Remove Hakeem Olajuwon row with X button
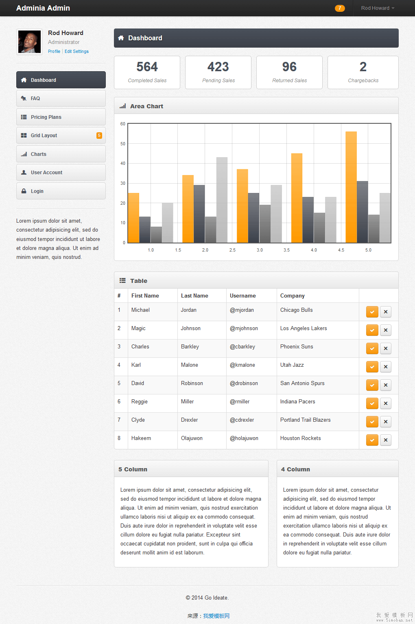The image size is (415, 624). pyautogui.click(x=385, y=440)
